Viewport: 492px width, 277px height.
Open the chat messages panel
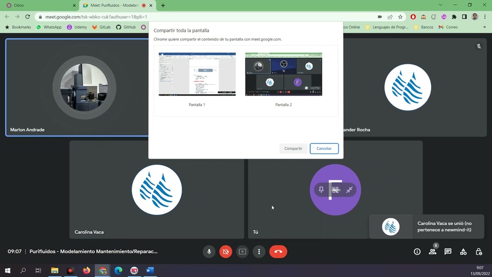(448, 252)
